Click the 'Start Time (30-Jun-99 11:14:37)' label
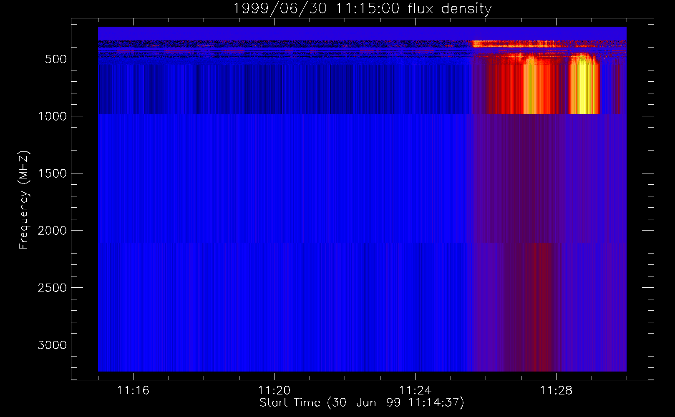Viewport: 675px width, 417px height. tap(362, 403)
